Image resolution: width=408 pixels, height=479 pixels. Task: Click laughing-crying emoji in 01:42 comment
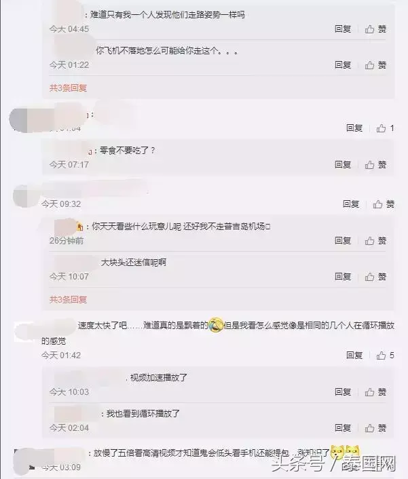click(x=215, y=325)
